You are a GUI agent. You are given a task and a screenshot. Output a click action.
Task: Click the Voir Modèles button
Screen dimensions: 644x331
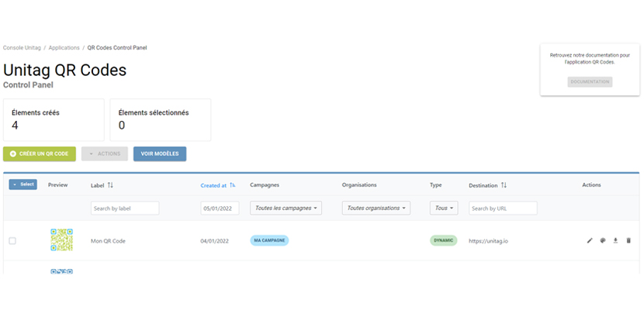coord(159,154)
